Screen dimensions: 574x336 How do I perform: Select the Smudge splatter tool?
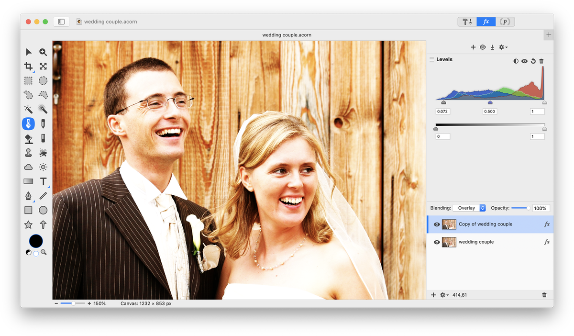pos(43,153)
